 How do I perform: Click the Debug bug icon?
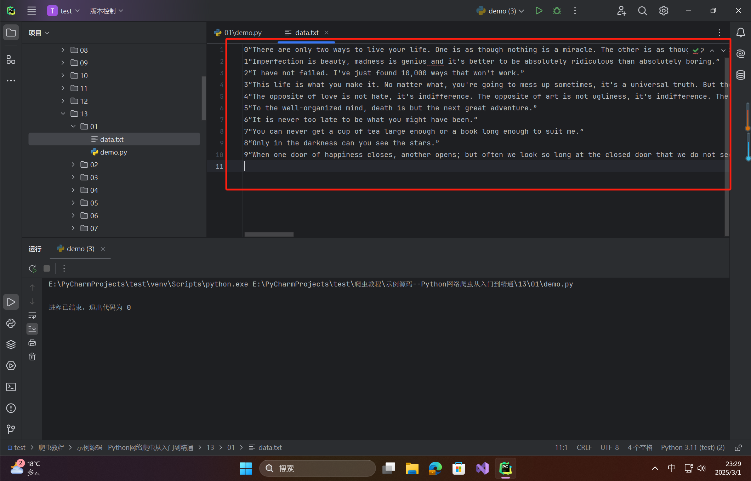(557, 11)
